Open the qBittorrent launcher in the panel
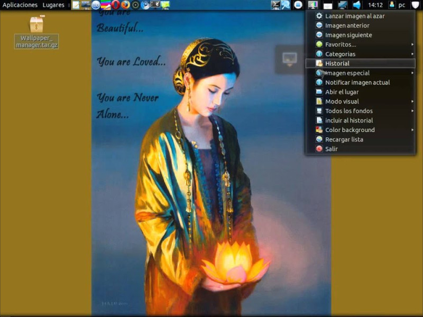 tap(96, 5)
